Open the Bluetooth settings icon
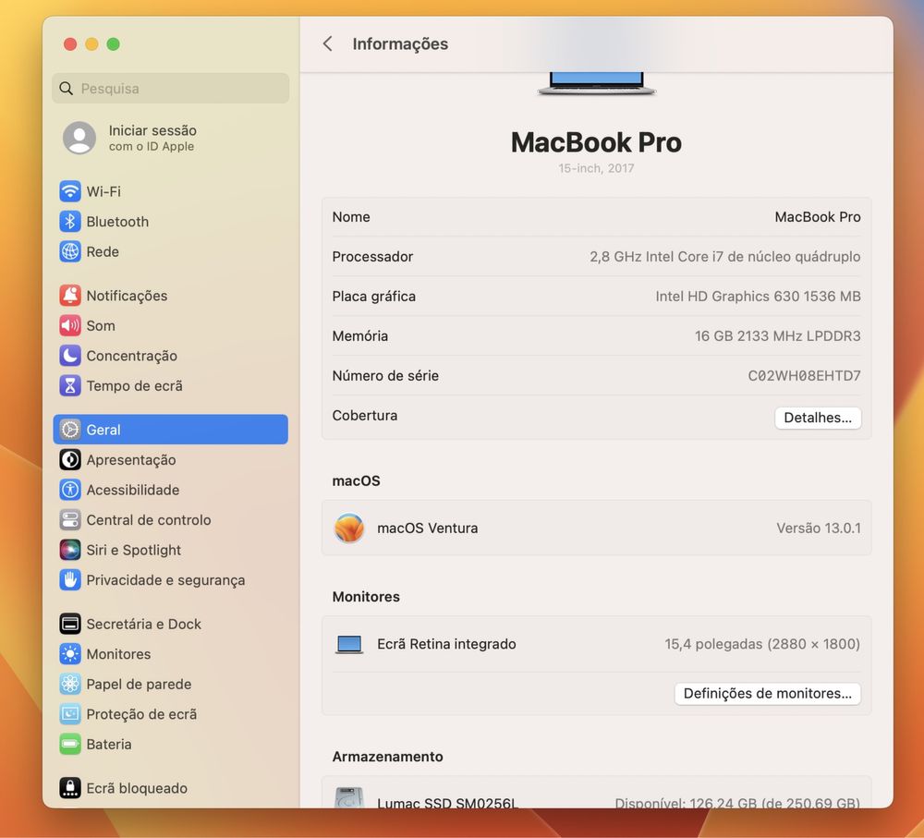This screenshot has height=838, width=924. 70,222
